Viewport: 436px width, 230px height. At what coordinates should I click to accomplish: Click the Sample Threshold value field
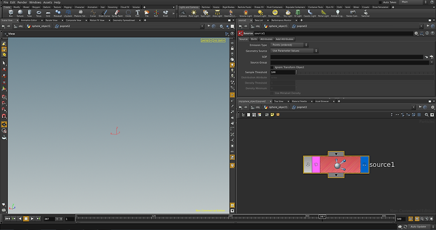(x=283, y=72)
